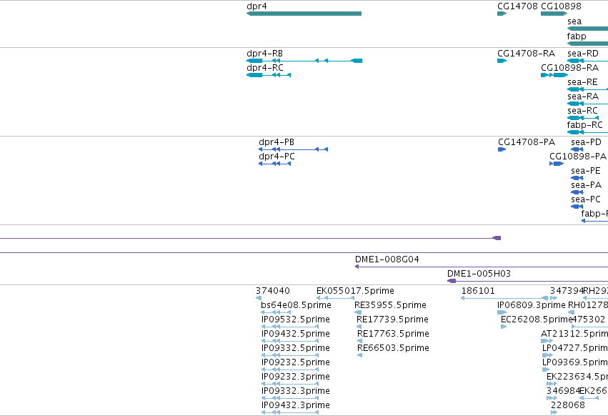The image size is (608, 416).
Task: Select the 346984 EST label
Action: click(563, 391)
